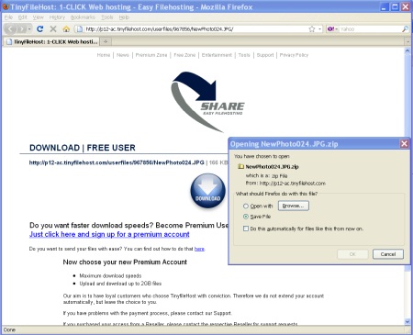The height and width of the screenshot is (335, 413).
Task: Click the NewPhoto024.JPG file URL text
Action: (x=117, y=162)
